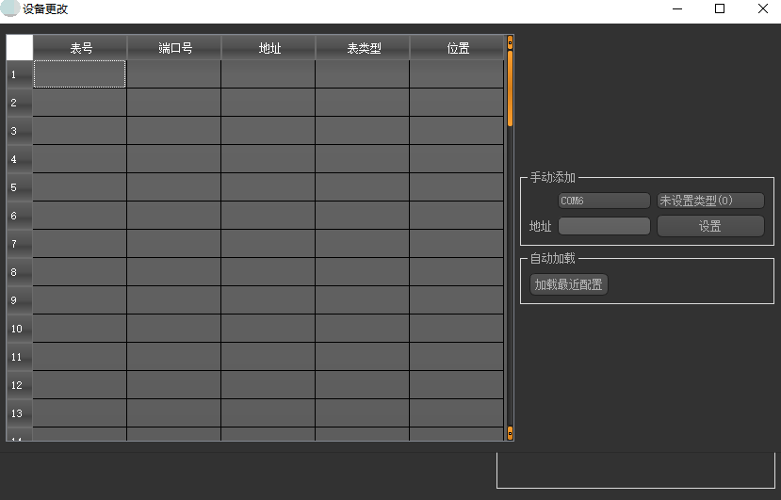The image size is (781, 500).
Task: Select row header 7
Action: pos(20,244)
